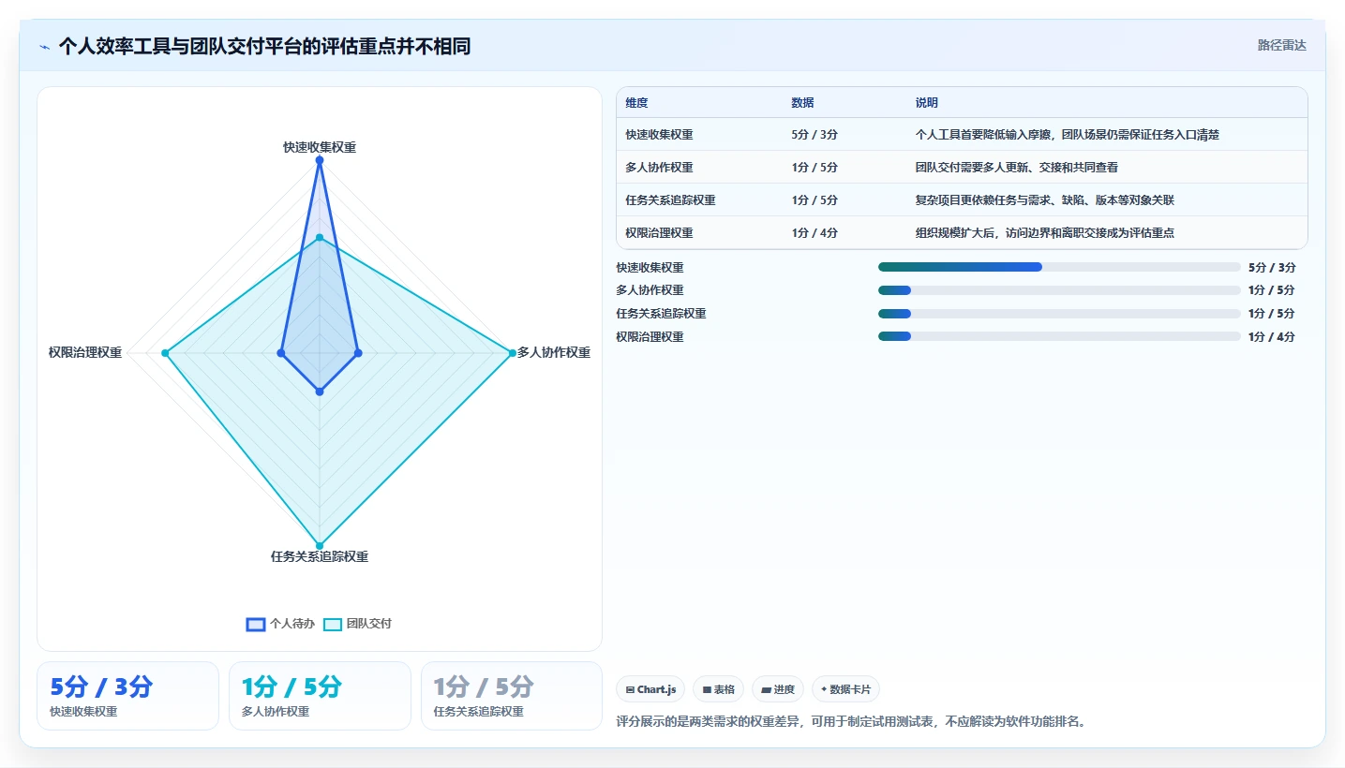Click the 说明 table column header
The image size is (1345, 768).
pyautogui.click(x=927, y=103)
